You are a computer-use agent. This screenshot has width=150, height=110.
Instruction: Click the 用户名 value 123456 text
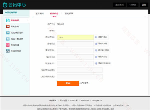[60, 24]
